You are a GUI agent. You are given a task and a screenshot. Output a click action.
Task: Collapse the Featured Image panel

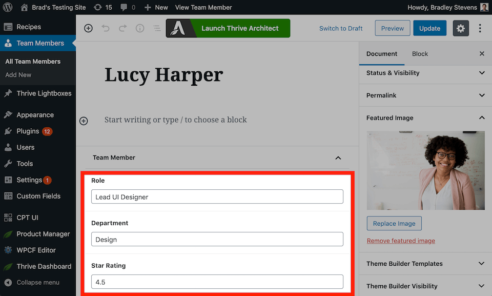pos(482,118)
